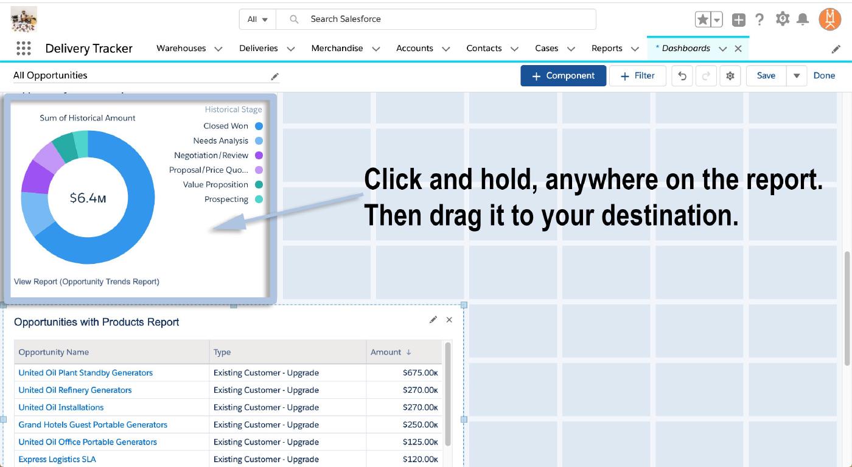
Task: Open the Accounts tab
Action: [414, 49]
